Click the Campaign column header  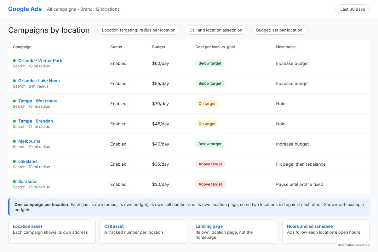22,47
